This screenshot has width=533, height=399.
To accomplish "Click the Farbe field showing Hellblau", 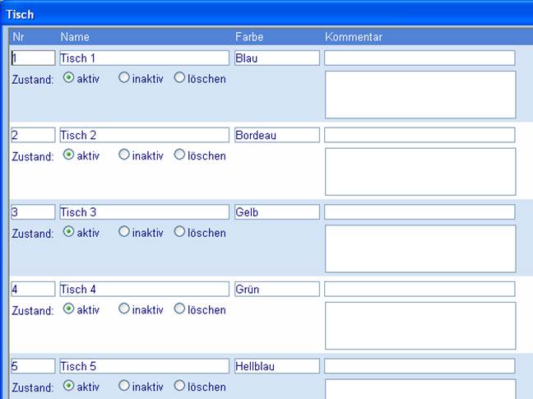I will click(276, 366).
